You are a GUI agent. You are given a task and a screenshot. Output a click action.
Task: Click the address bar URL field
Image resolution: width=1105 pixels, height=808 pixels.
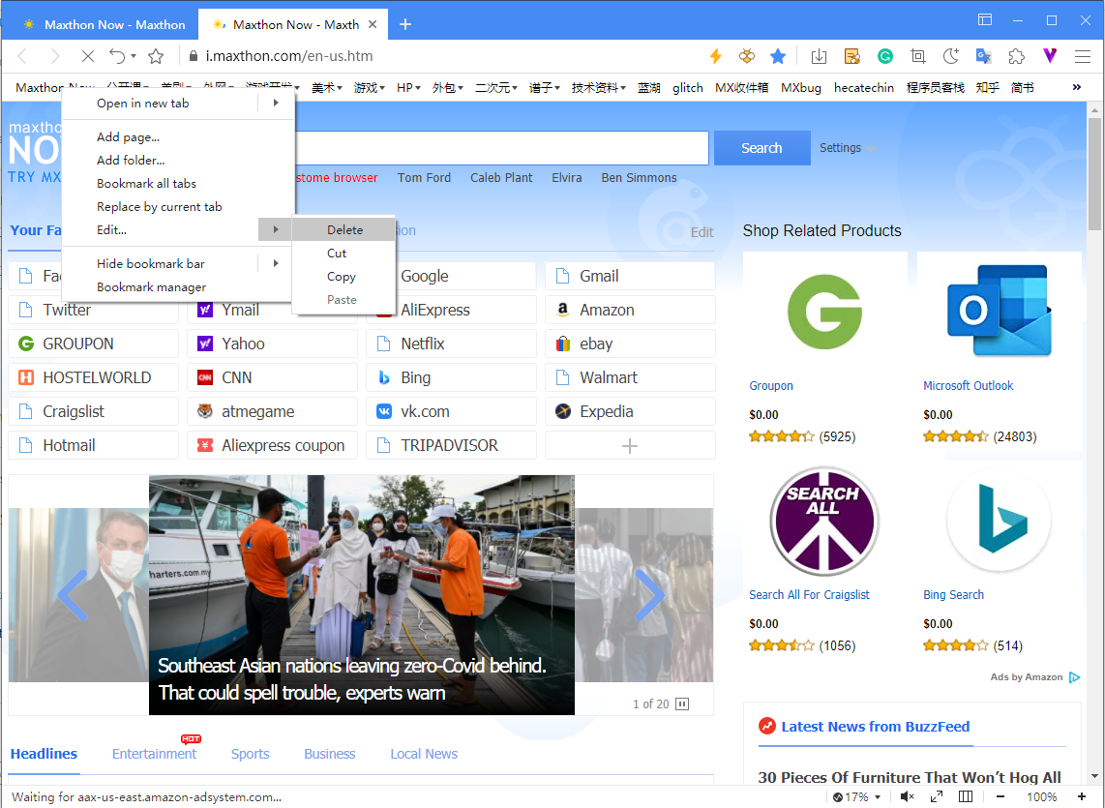click(x=444, y=56)
